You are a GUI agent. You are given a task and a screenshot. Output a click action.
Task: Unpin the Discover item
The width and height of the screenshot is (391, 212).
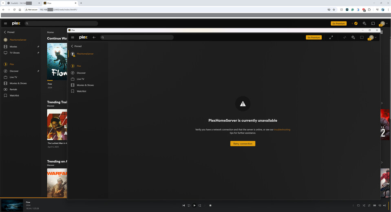(38, 71)
